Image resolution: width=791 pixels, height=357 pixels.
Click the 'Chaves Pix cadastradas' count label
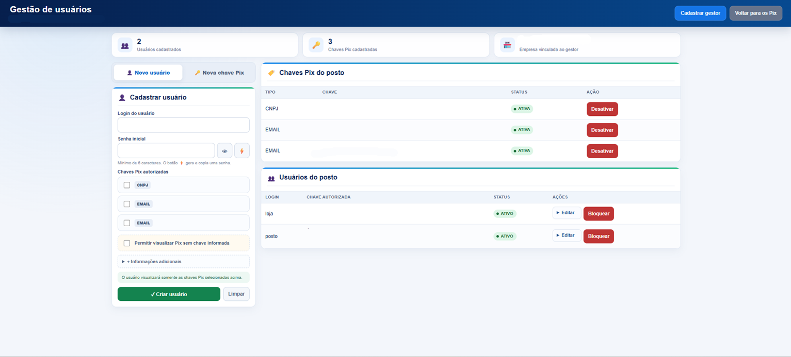tap(352, 49)
